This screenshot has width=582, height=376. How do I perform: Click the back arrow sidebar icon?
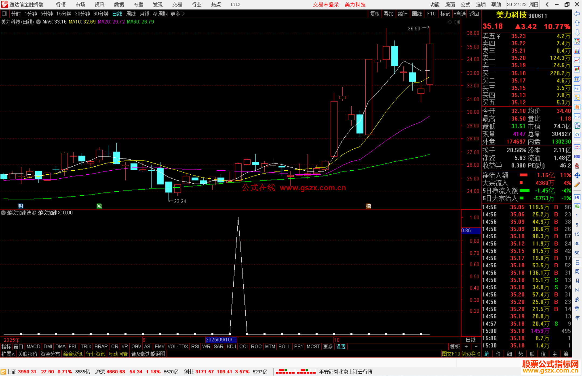[x=577, y=14]
